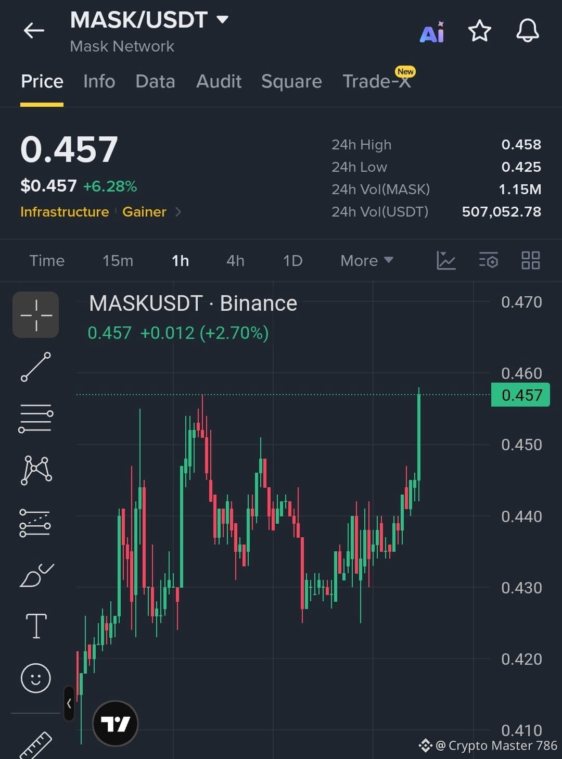The image size is (562, 759).
Task: Tap the large 0.457 price value
Action: (69, 149)
